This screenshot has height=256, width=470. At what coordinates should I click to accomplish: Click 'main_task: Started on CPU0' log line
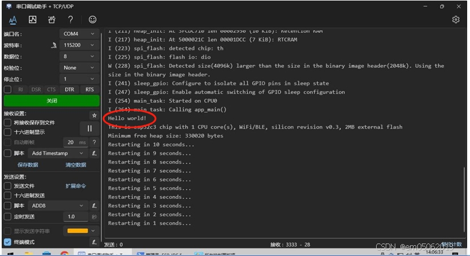(x=162, y=101)
